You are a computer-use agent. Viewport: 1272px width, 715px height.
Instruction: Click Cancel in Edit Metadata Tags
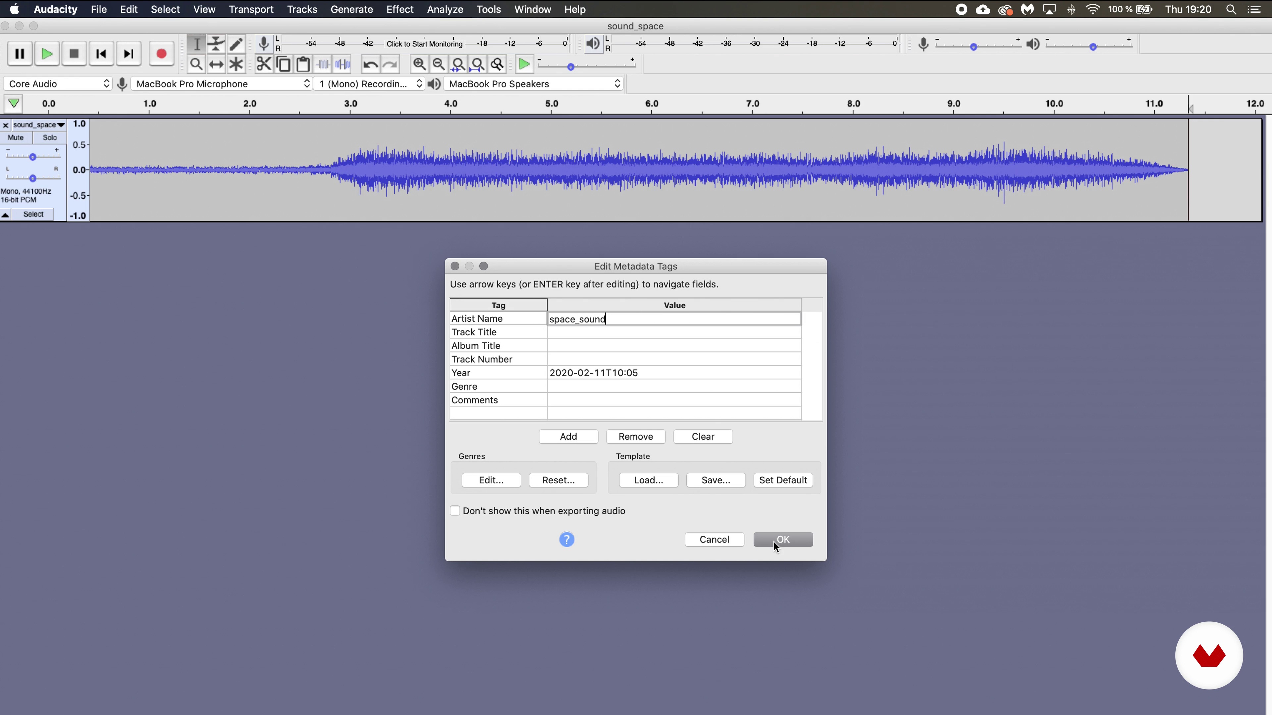click(x=714, y=539)
